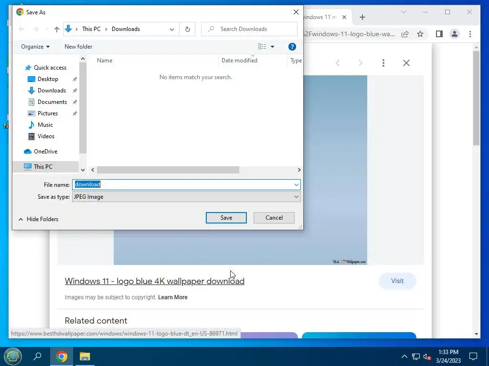Open the address bar path dropdown
The height and width of the screenshot is (366, 489).
click(172, 29)
